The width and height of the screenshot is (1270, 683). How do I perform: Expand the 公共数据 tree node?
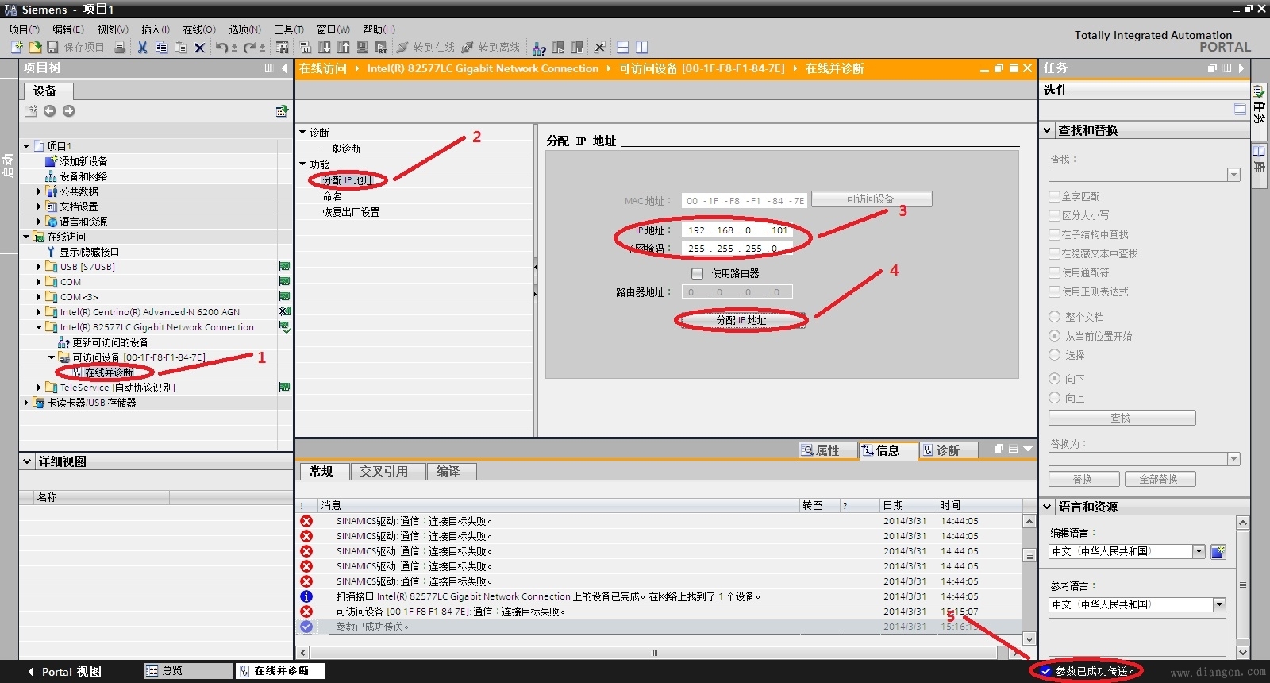[39, 191]
